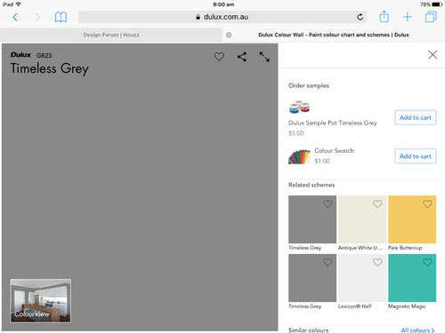This screenshot has width=445, height=333.
Task: Favourite the Magnetic Magic swatch heart
Action: [427, 262]
